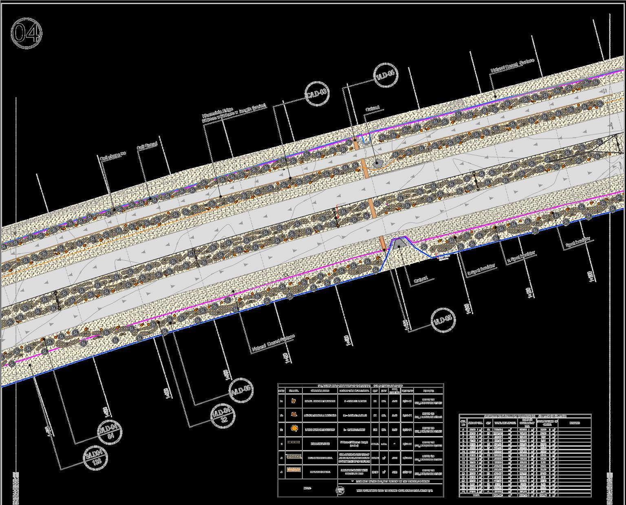Click the Mountain Edge dimension annotation
626x505 pixels.
234,114
